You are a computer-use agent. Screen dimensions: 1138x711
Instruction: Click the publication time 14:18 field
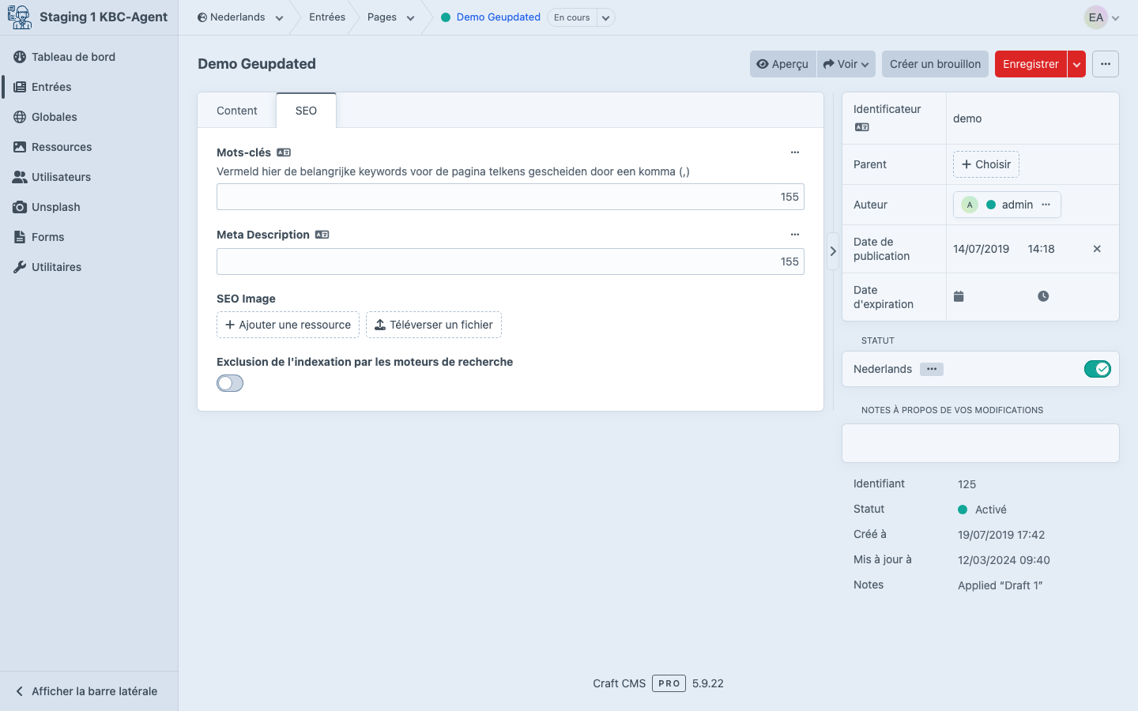tap(1042, 249)
